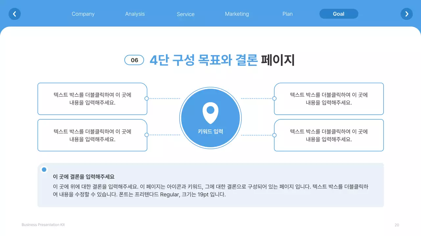Screen dimensions: 421x236
Task: Click the next slide arrow icon
Action: (x=407, y=14)
